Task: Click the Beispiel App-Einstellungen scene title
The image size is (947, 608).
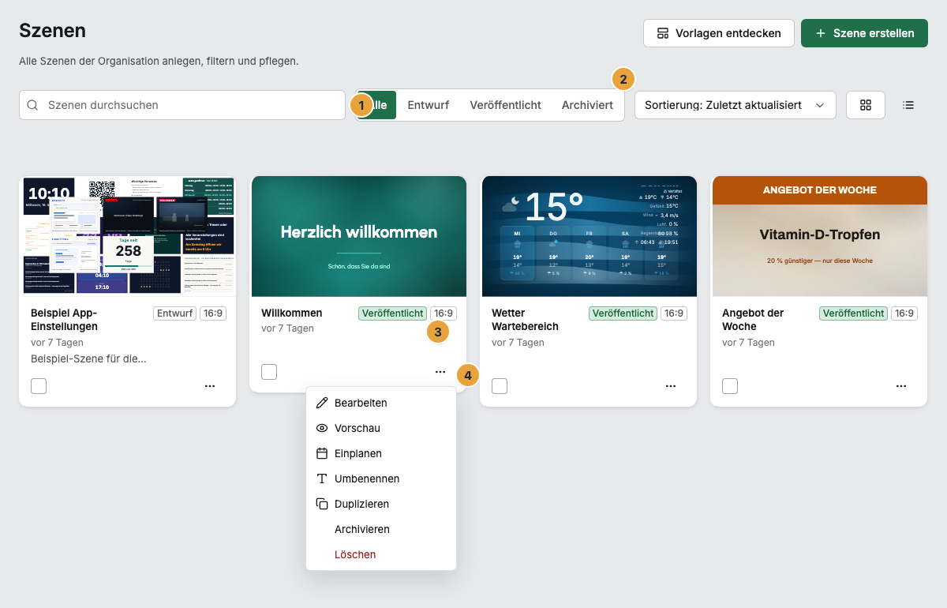Action: coord(64,320)
